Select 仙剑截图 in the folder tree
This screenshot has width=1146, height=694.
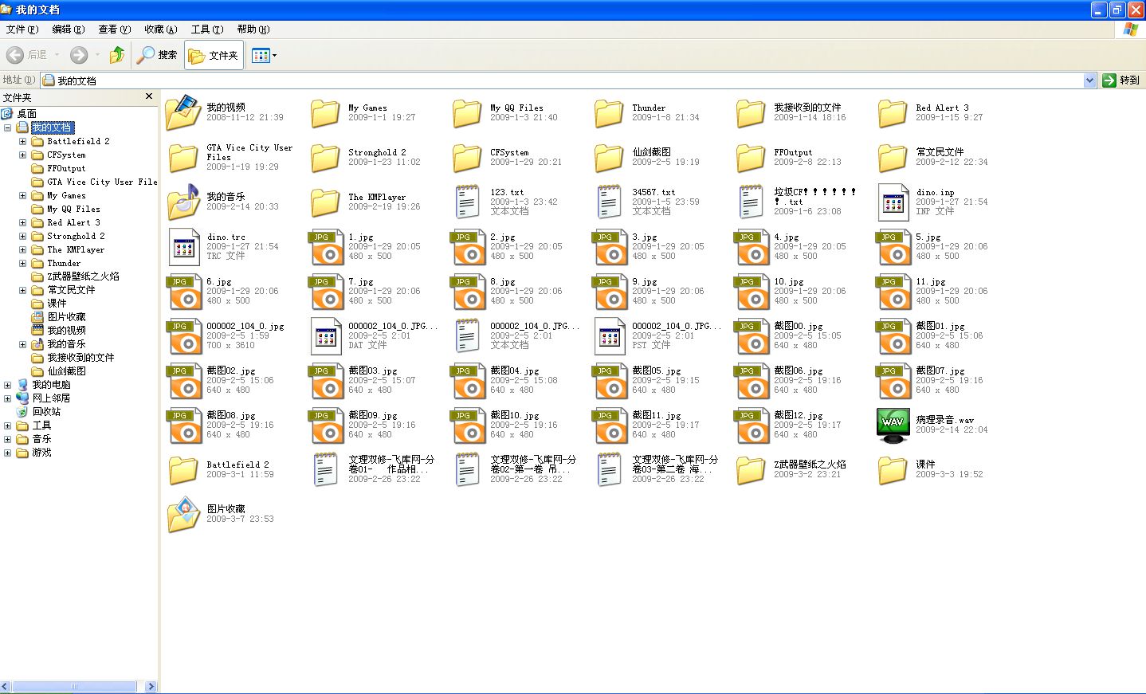coord(66,371)
